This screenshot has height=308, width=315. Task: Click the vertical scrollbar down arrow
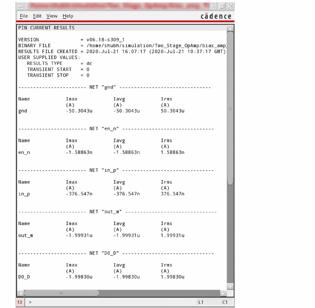(x=230, y=286)
